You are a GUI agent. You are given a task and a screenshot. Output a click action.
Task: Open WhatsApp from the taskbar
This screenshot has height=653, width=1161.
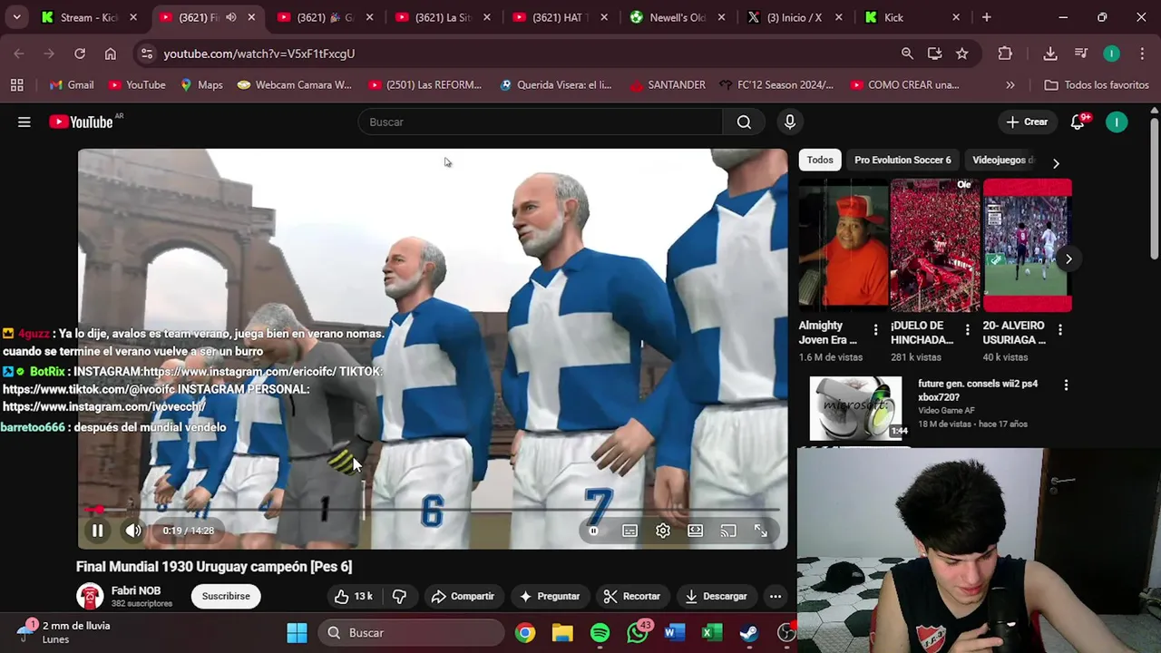coord(638,633)
